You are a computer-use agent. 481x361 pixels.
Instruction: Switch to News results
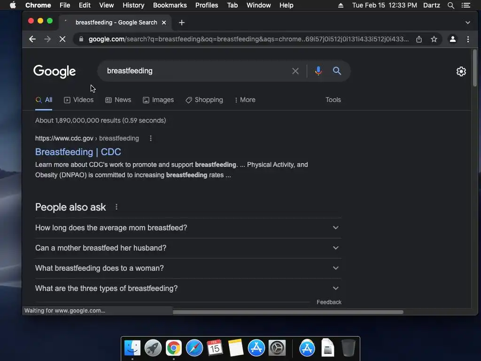pyautogui.click(x=118, y=100)
